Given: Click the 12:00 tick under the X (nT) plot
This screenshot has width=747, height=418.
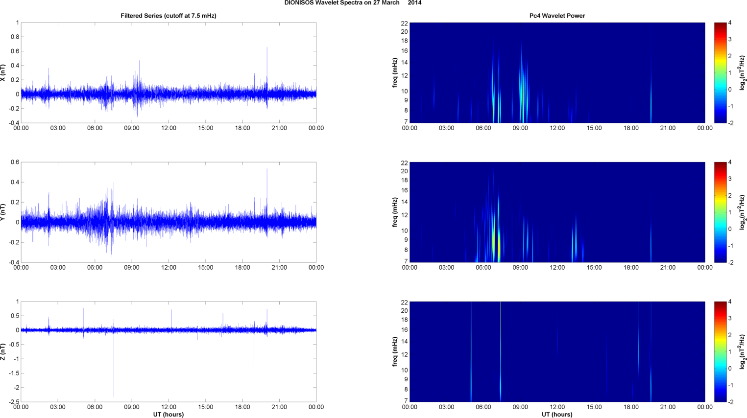Looking at the screenshot, I should click(169, 128).
